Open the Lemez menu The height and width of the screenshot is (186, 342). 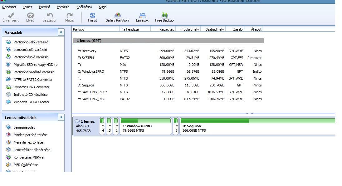[27, 7]
